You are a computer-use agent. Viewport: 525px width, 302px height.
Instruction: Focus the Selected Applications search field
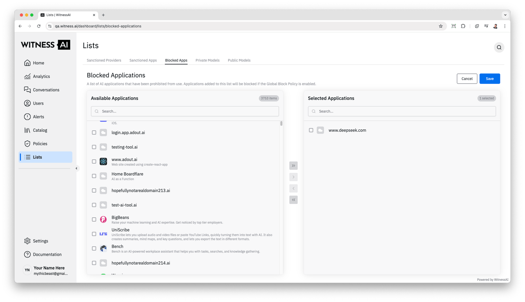[402, 111]
